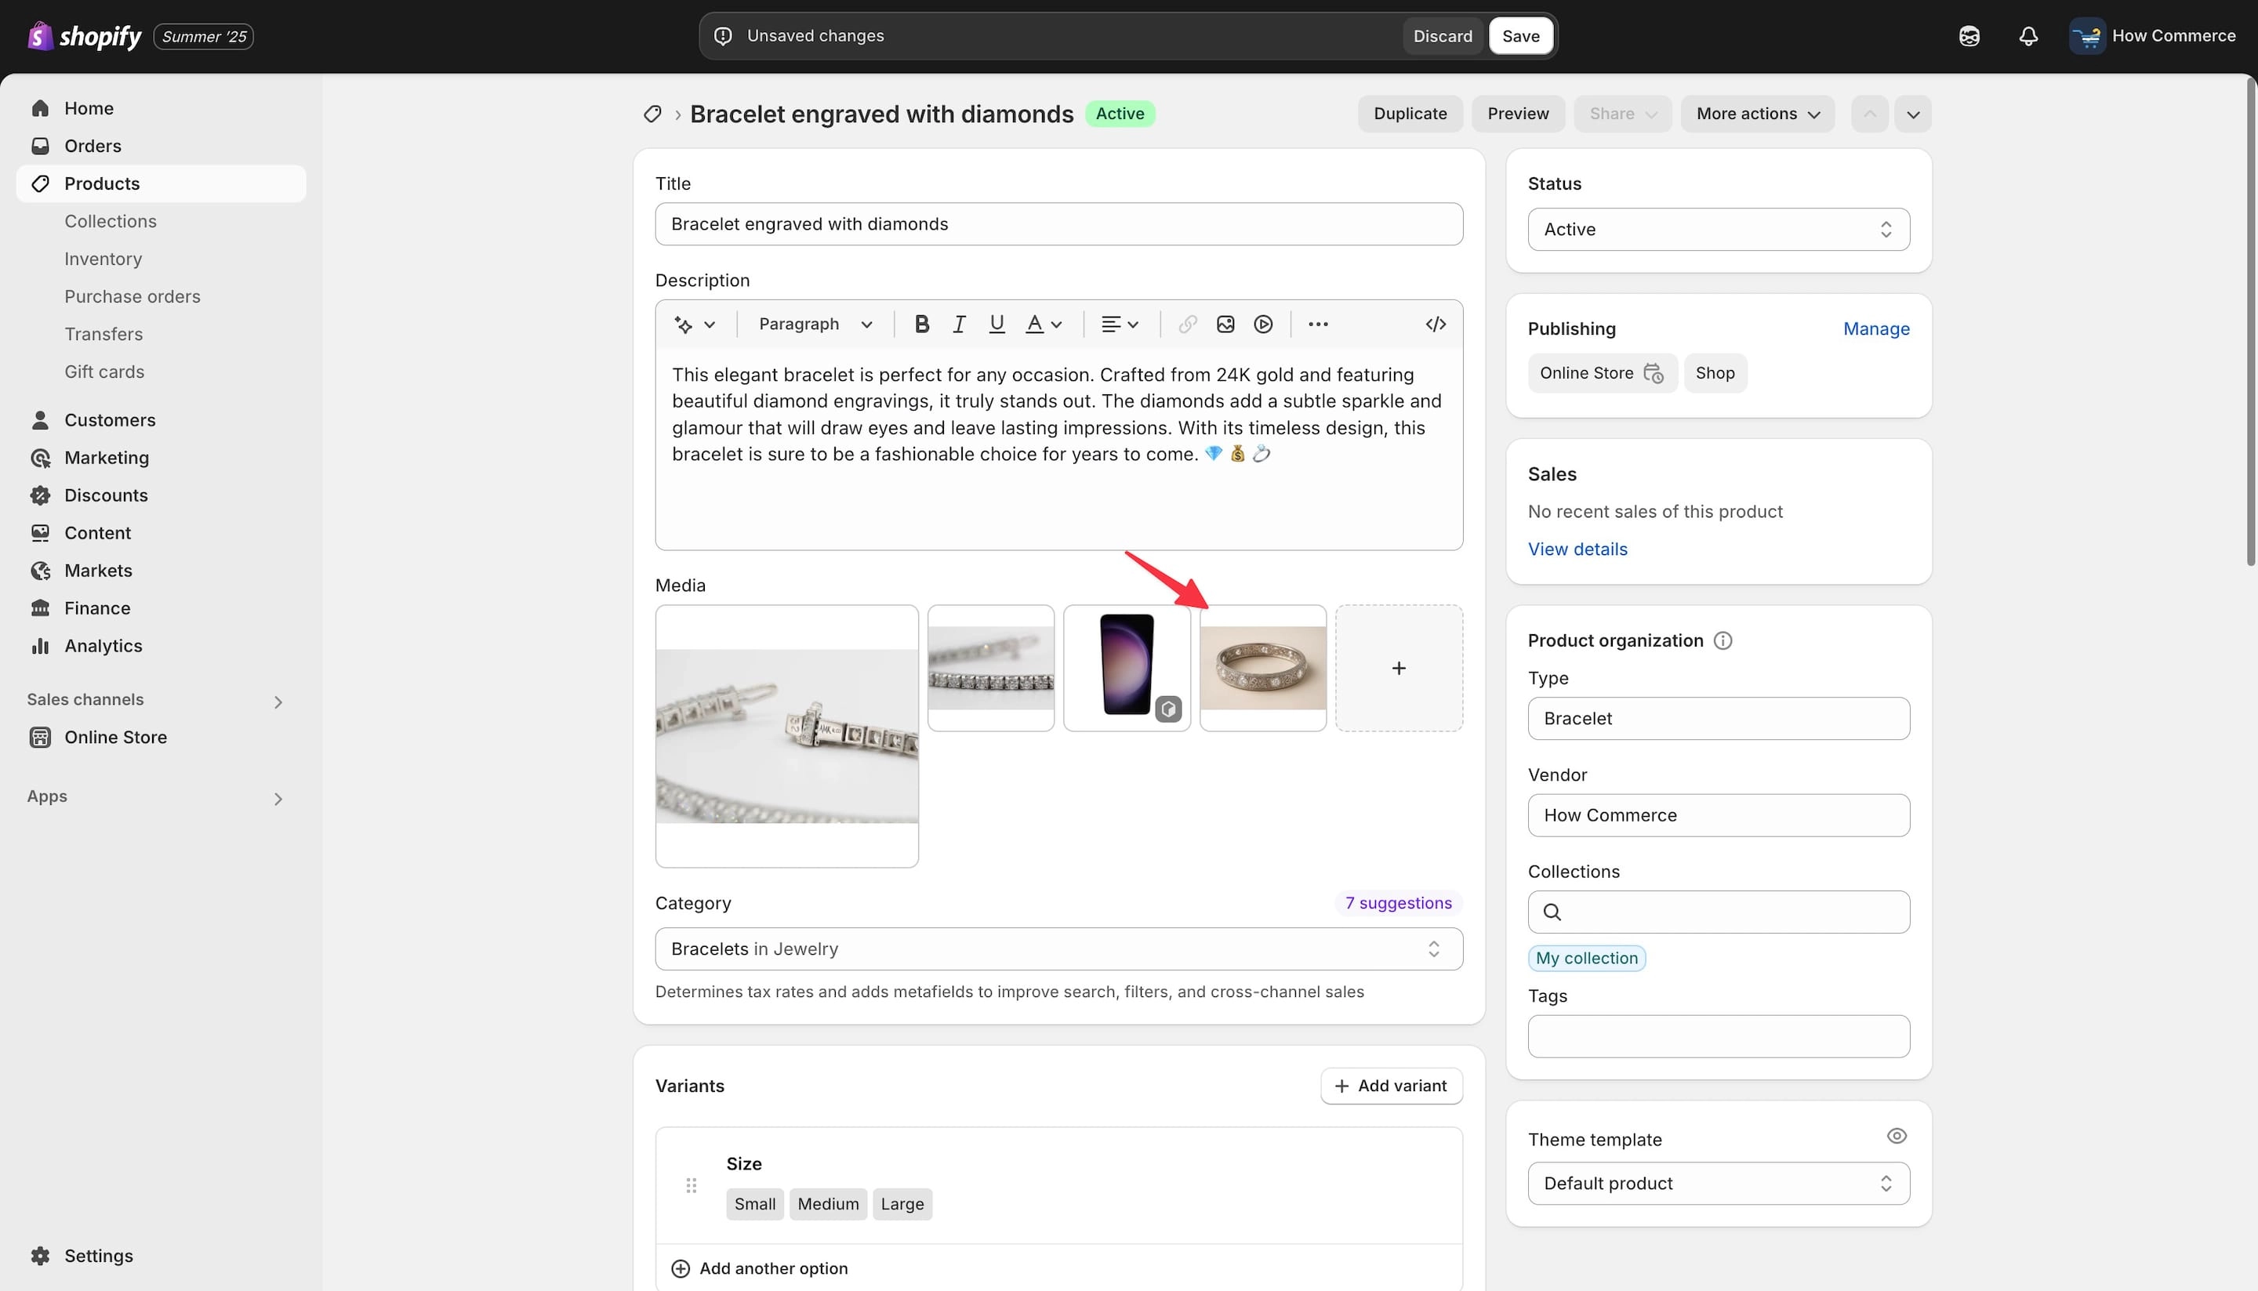
Task: Open the text alignment dropdown
Action: pyautogui.click(x=1120, y=325)
